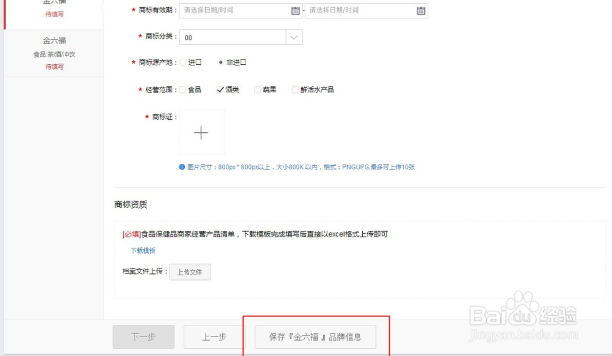Click the red [必填] text
The width and height of the screenshot is (612, 356).
[132, 234]
